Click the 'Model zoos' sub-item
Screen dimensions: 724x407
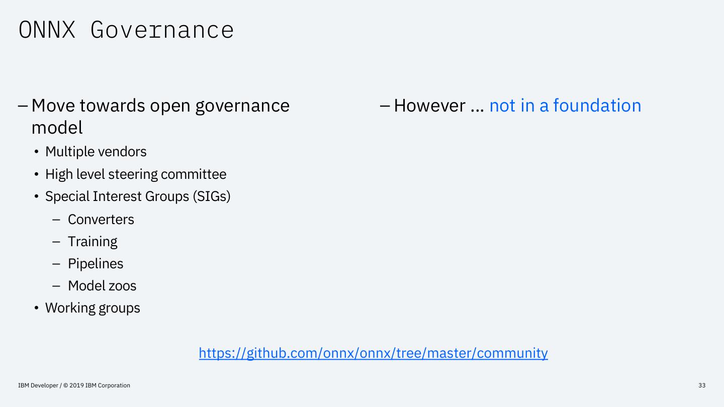pos(102,286)
